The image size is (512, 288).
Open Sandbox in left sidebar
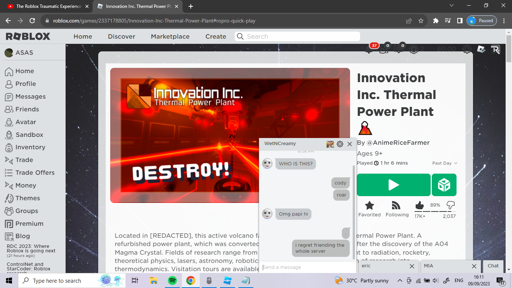[x=24, y=135]
